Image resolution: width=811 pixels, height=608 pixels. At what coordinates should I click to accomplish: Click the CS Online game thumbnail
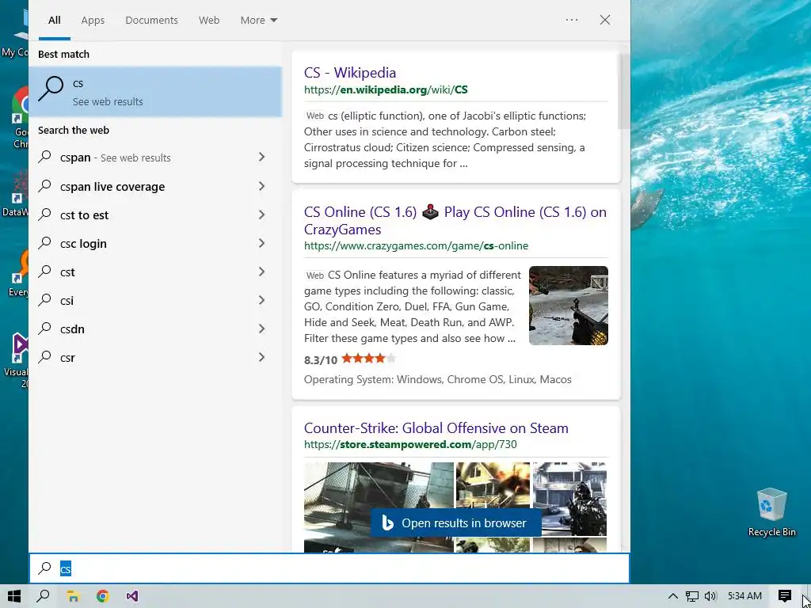tap(569, 306)
